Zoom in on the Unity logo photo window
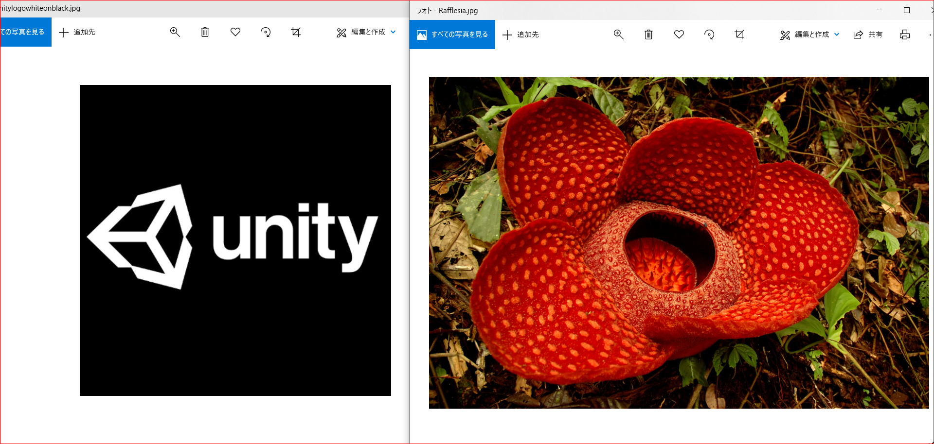This screenshot has height=444, width=934. pyautogui.click(x=175, y=32)
